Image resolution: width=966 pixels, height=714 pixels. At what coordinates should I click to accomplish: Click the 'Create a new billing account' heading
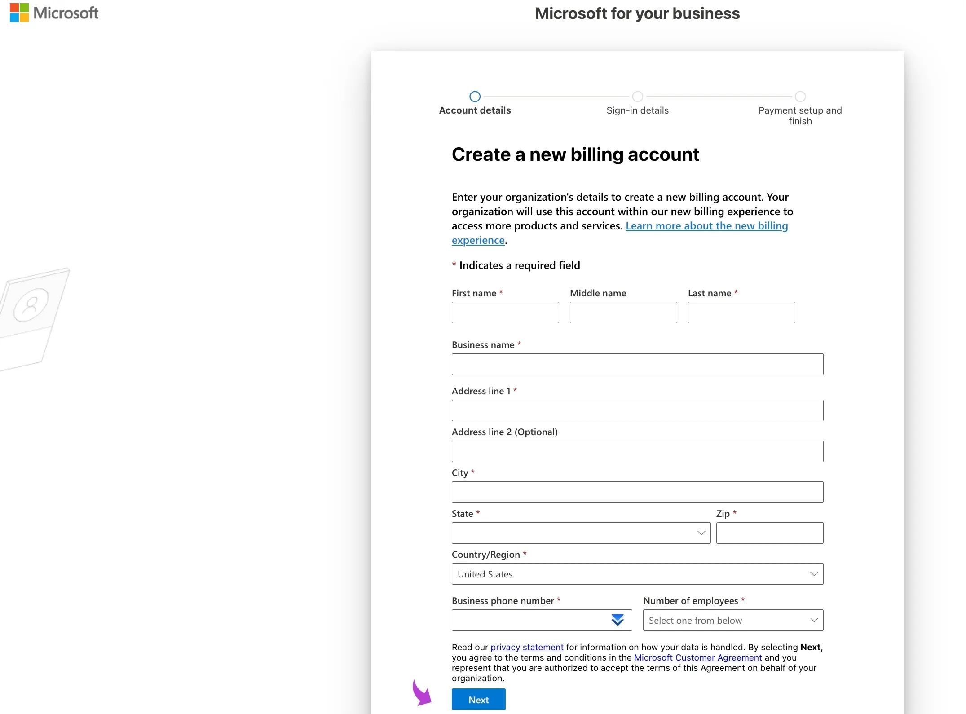[575, 154]
